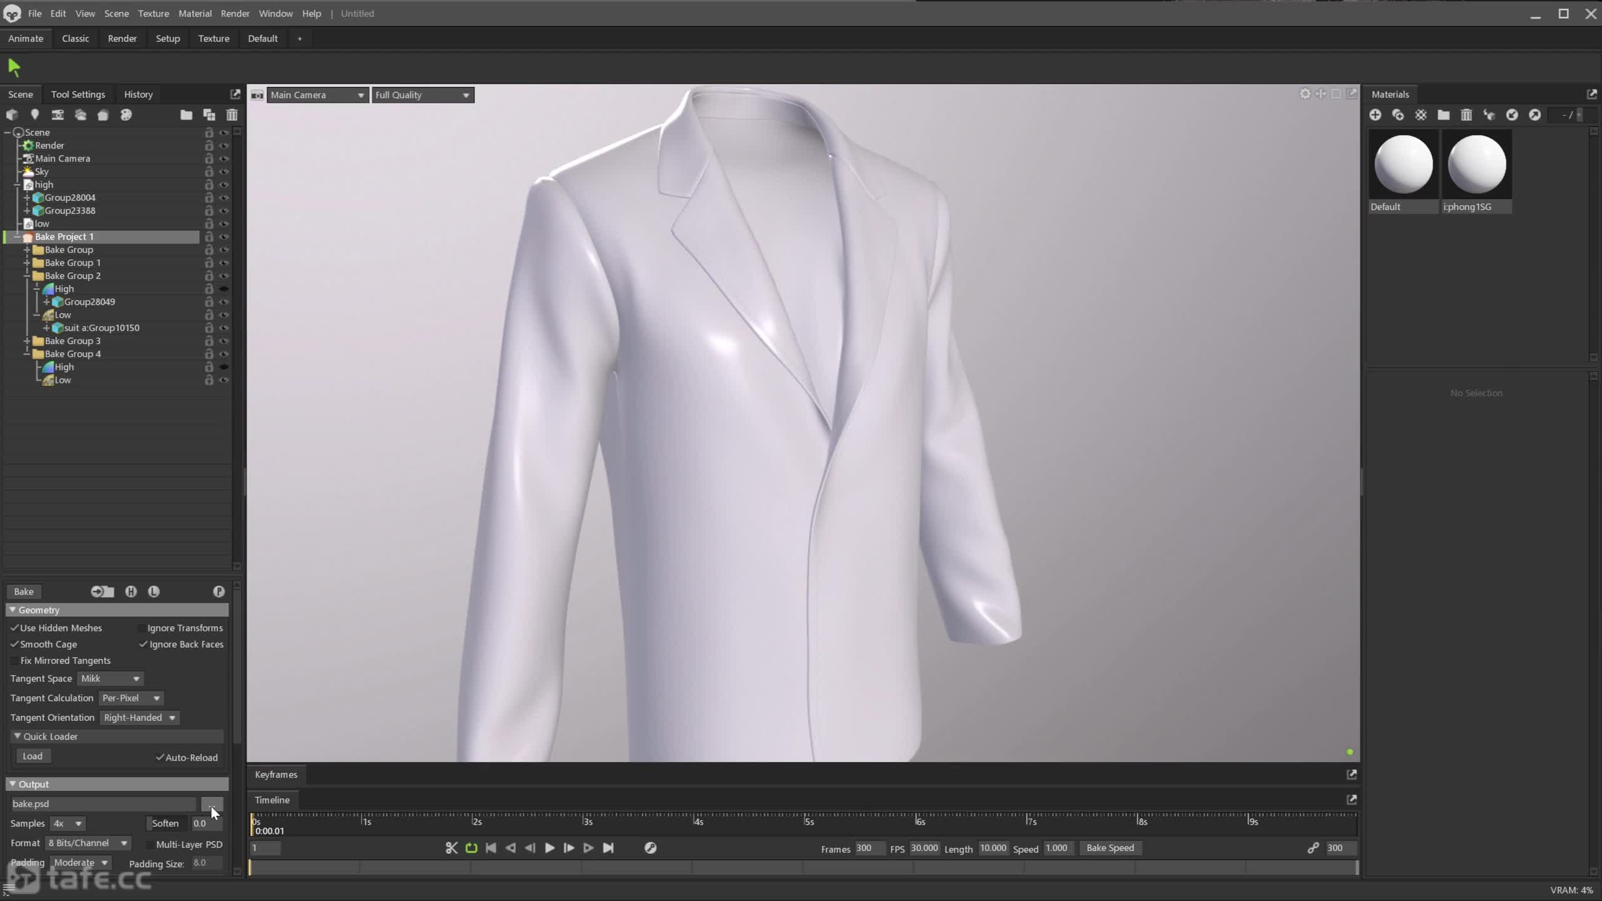This screenshot has height=901, width=1602.
Task: Click the Load button in Quick Loader
Action: [33, 756]
